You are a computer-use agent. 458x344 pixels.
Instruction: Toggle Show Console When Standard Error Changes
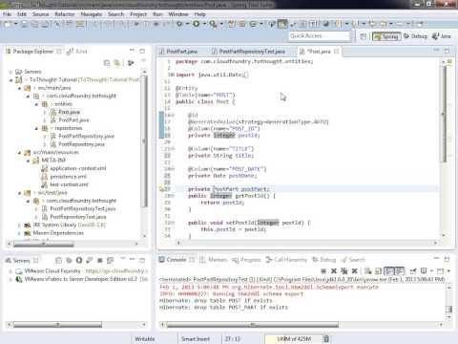coord(400,271)
